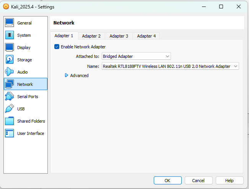Open the User Interface icon
This screenshot has height=189, width=249.
pyautogui.click(x=10, y=133)
